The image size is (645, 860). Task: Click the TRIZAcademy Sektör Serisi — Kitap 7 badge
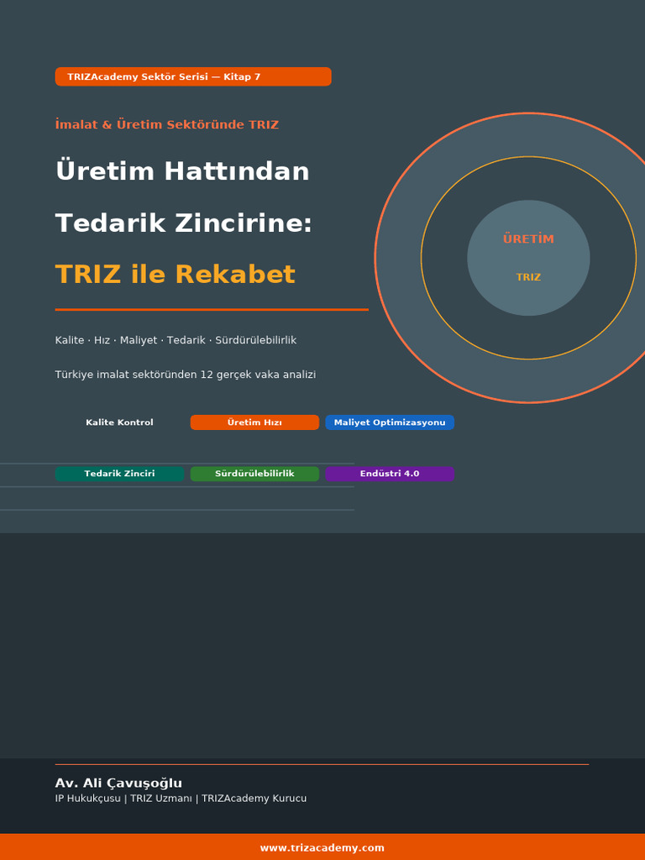tap(193, 76)
